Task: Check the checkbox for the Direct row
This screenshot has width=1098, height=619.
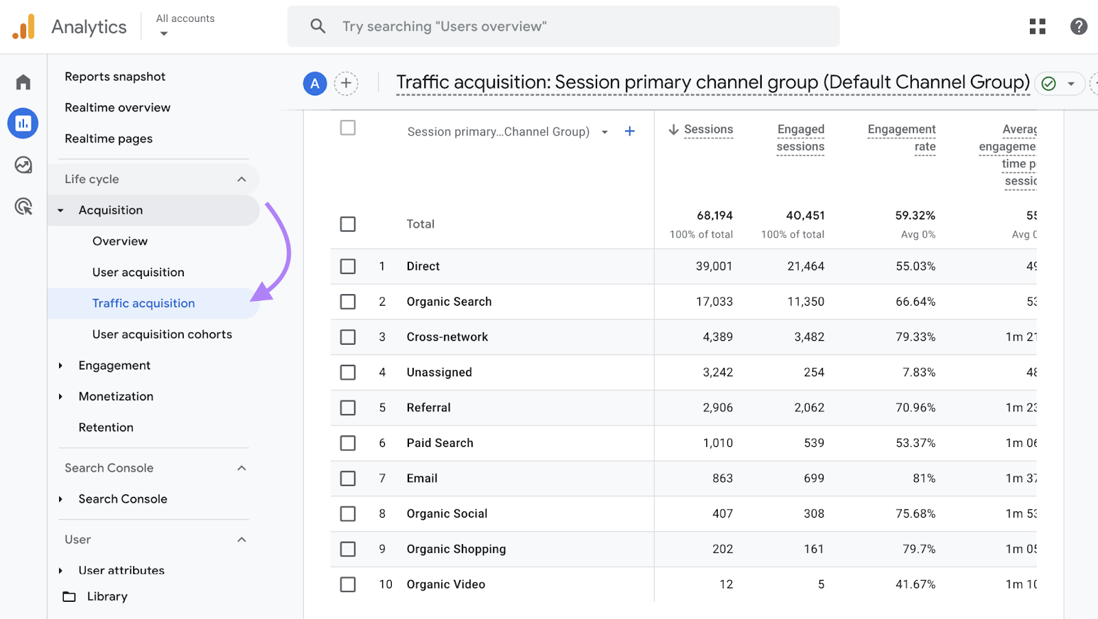Action: (347, 266)
